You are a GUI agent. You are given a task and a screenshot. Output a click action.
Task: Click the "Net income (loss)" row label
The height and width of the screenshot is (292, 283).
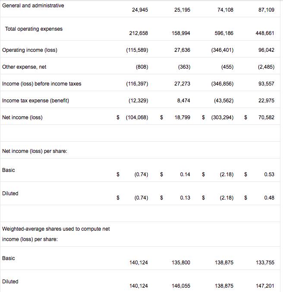22,117
